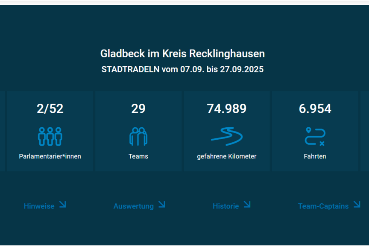This screenshot has height=246, width=369.
Task: Click the winding road kilometer icon
Action: pos(227,136)
